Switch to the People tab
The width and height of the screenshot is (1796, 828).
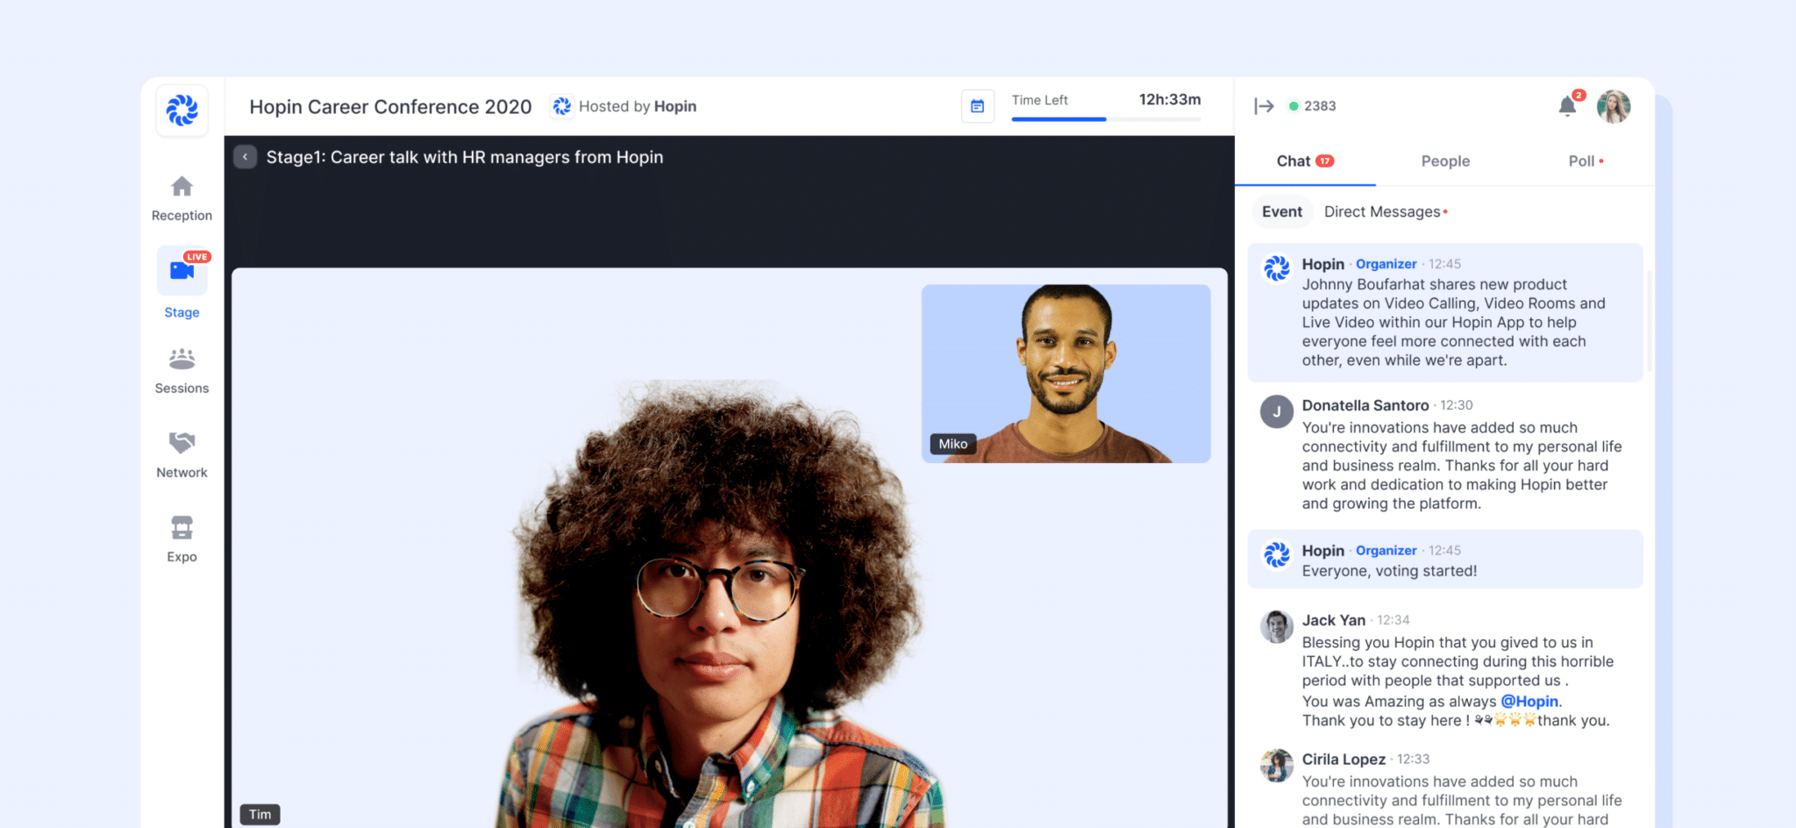pyautogui.click(x=1444, y=161)
